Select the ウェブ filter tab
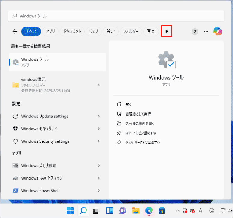 click(94, 31)
